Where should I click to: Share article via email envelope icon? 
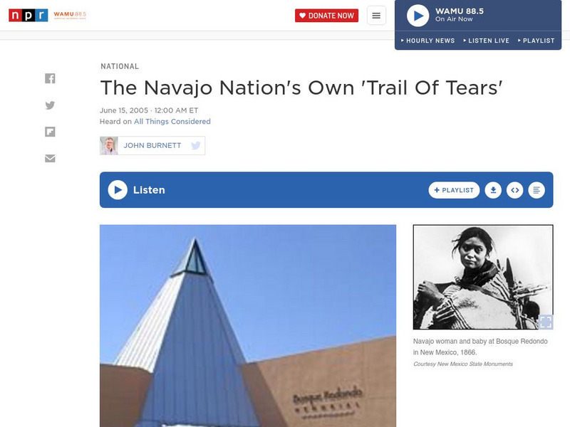click(50, 158)
